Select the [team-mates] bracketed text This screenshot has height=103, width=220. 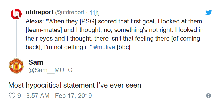click(x=44, y=30)
